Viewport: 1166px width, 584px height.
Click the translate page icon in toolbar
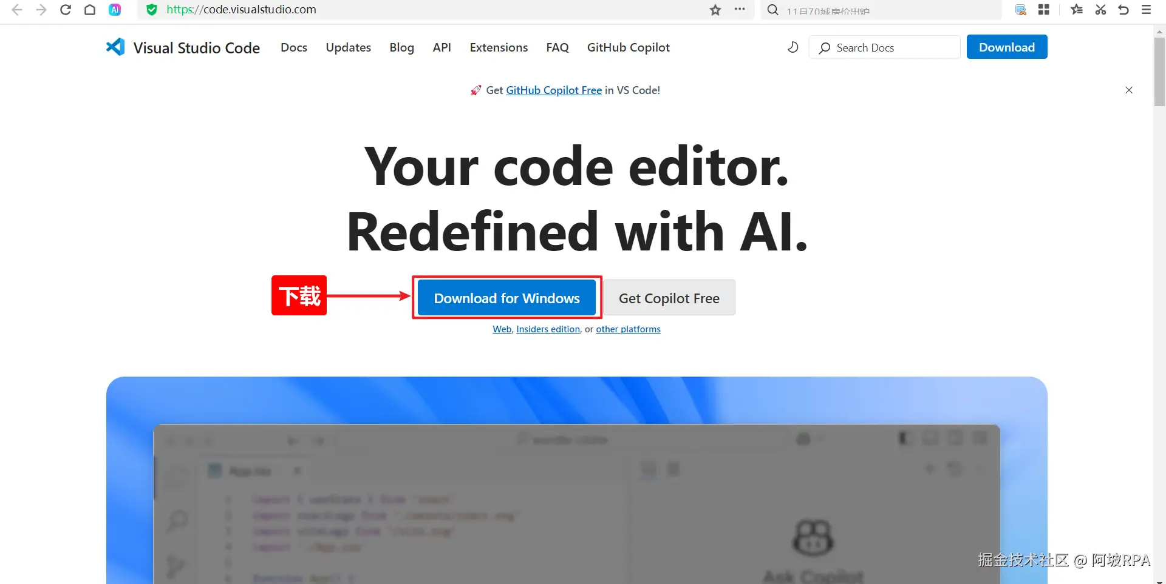[x=1021, y=10]
